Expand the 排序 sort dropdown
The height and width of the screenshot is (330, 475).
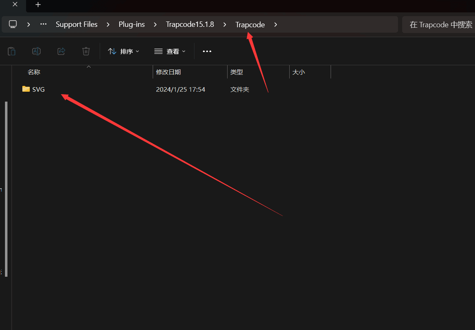click(x=124, y=51)
